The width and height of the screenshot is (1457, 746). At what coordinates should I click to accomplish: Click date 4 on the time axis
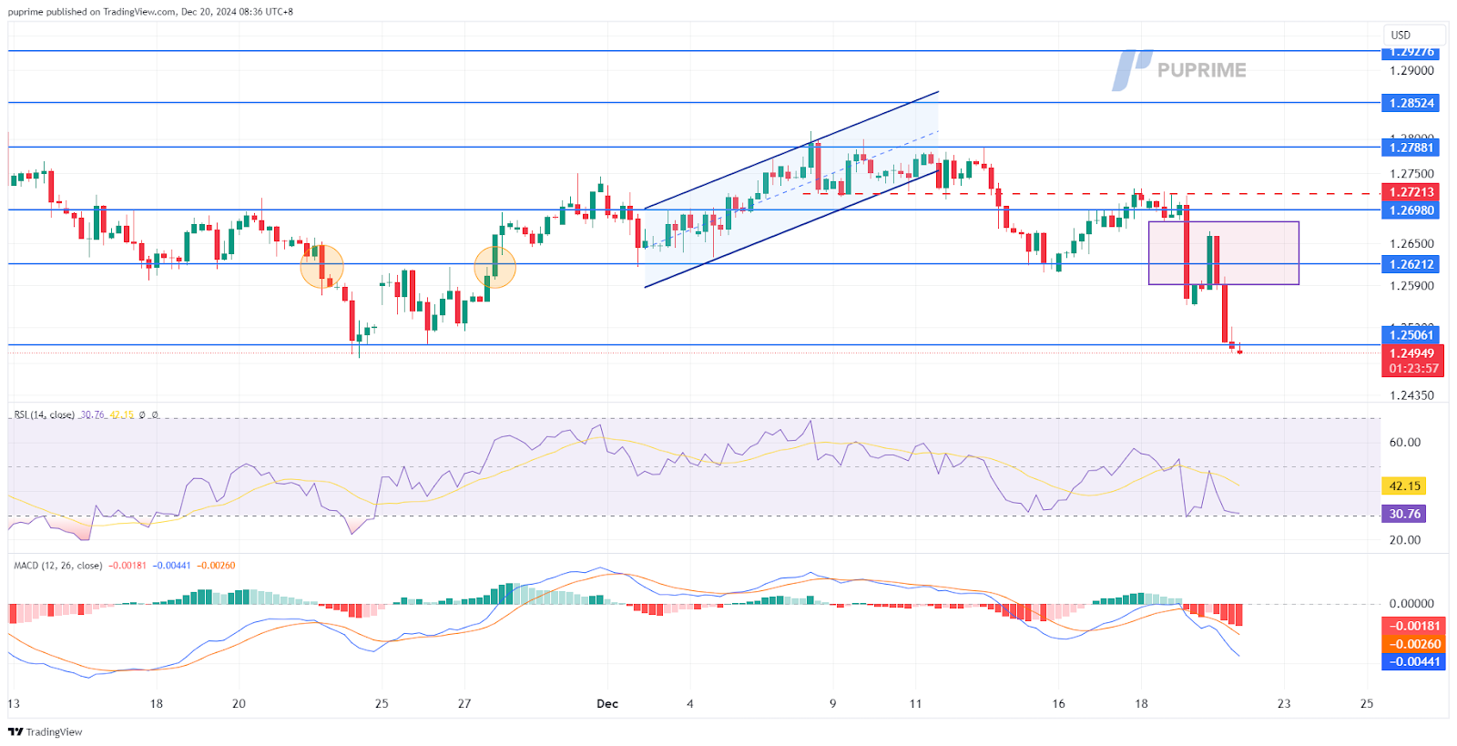pos(690,703)
